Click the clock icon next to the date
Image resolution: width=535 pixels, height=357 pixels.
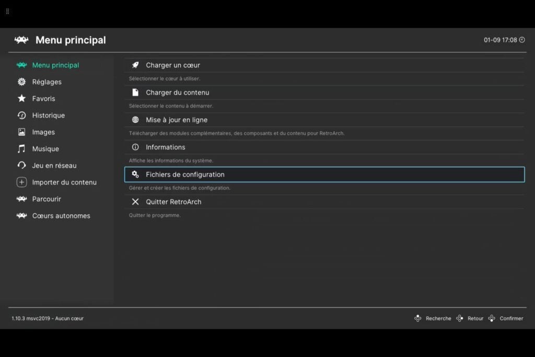point(522,40)
